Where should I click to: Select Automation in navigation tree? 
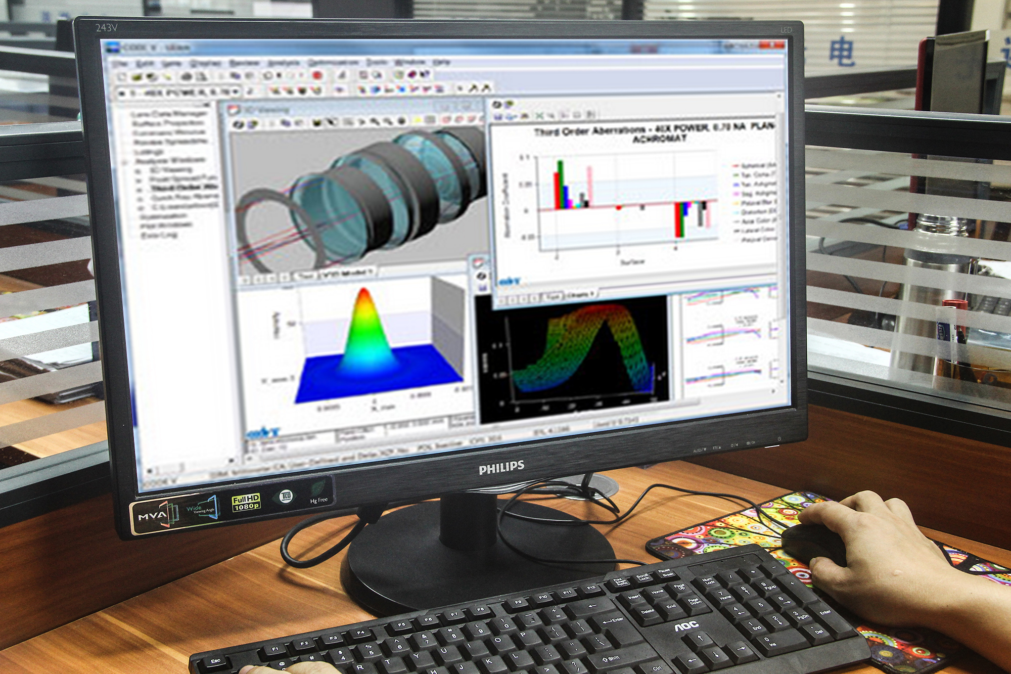pos(164,216)
